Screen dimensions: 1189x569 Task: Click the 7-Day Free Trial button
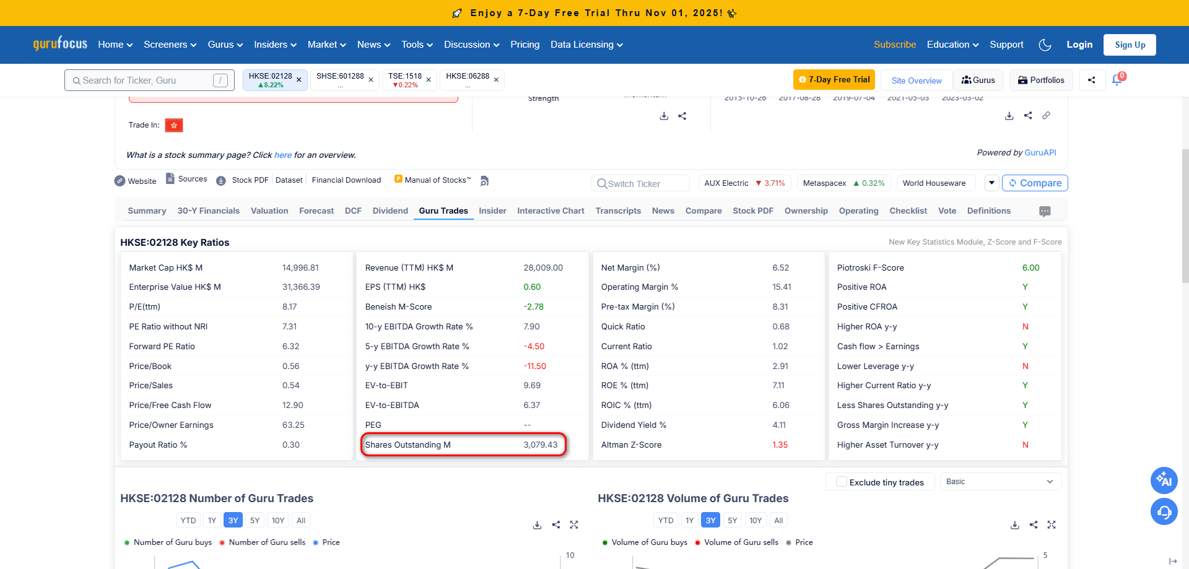(x=834, y=80)
